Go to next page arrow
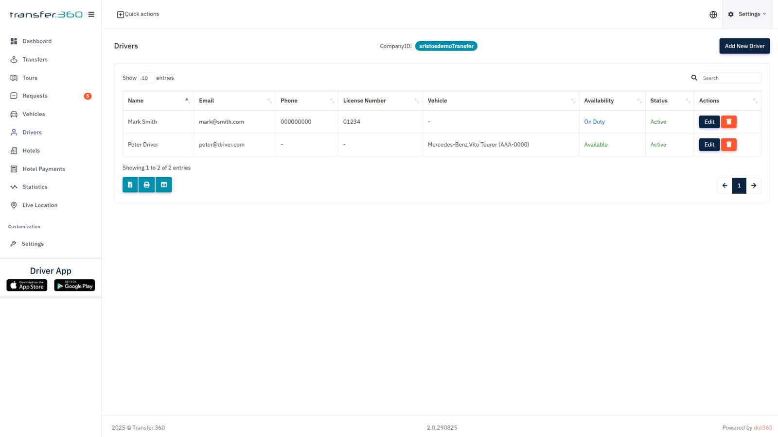The height and width of the screenshot is (437, 778). pos(754,185)
